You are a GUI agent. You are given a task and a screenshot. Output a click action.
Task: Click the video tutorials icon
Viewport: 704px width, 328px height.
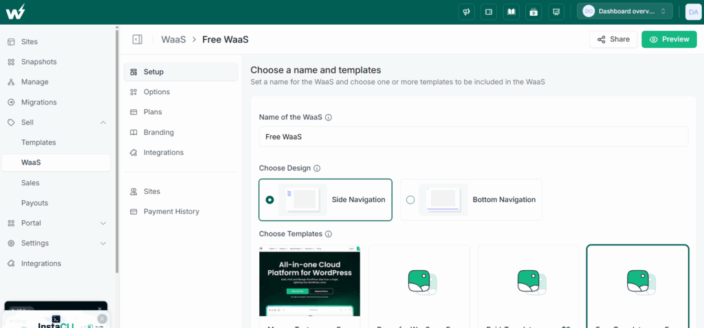[533, 12]
